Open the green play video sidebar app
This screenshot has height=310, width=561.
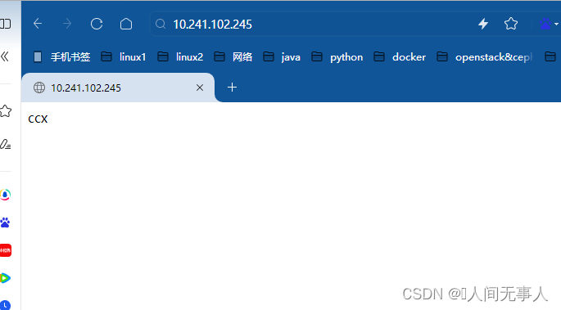pos(5,278)
